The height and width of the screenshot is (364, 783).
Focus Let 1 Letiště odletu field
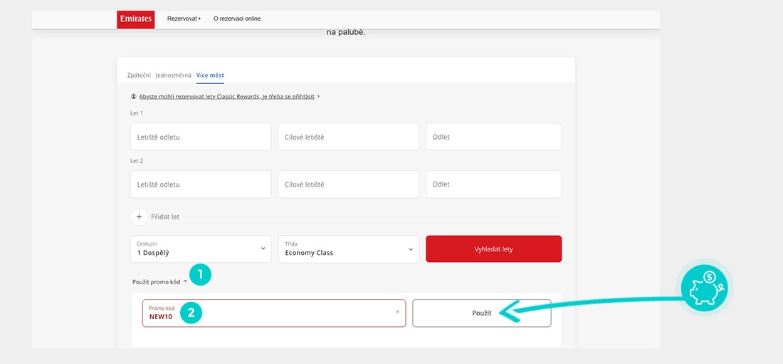pos(201,137)
